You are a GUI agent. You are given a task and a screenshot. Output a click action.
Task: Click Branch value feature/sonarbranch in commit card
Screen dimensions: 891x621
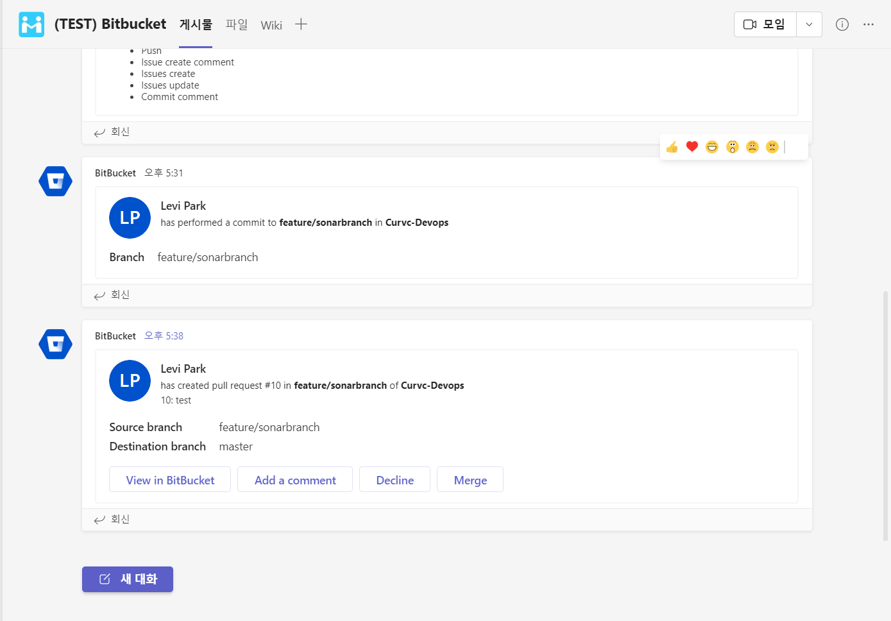(208, 257)
